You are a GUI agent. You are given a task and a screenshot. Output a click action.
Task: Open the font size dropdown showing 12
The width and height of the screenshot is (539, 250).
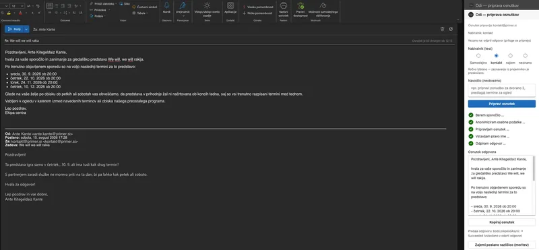coord(17,6)
